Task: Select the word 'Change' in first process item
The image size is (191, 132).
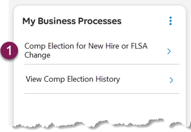Action: click(37, 55)
